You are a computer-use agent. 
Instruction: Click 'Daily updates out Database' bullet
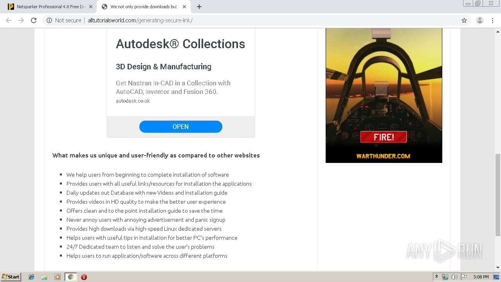pos(147,193)
